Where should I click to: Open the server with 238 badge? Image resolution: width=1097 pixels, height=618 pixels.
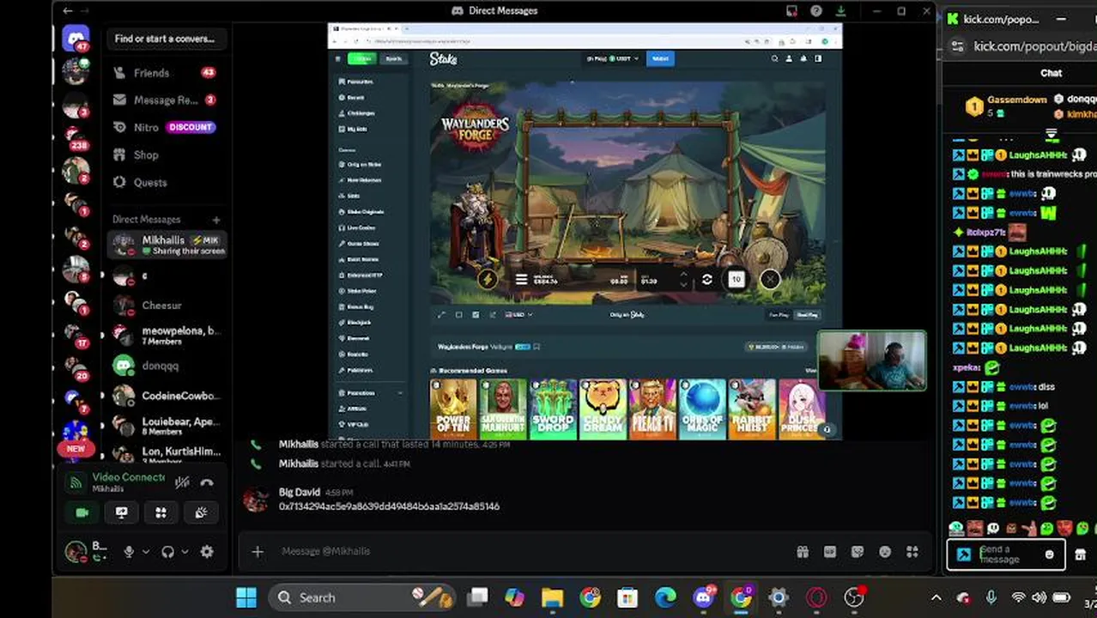[76, 137]
